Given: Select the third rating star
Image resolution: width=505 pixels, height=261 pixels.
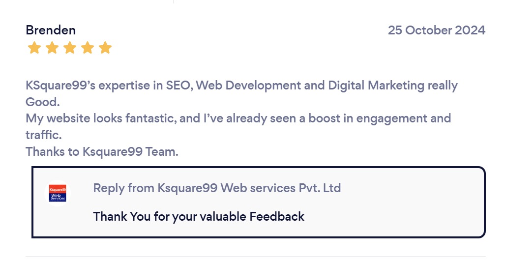Looking at the screenshot, I should pos(69,48).
